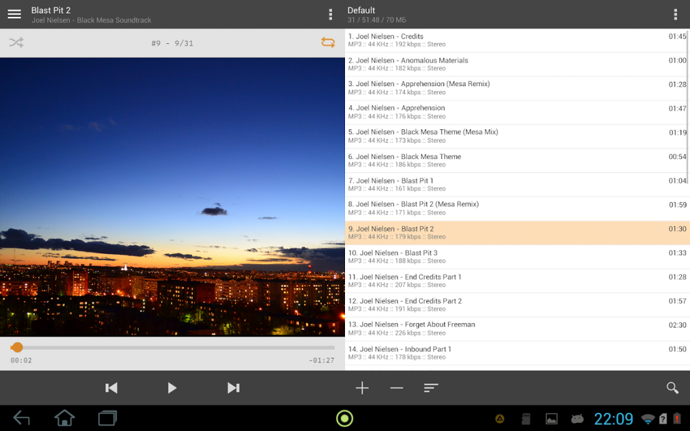
Task: Enable shuffle playback
Action: point(16,42)
